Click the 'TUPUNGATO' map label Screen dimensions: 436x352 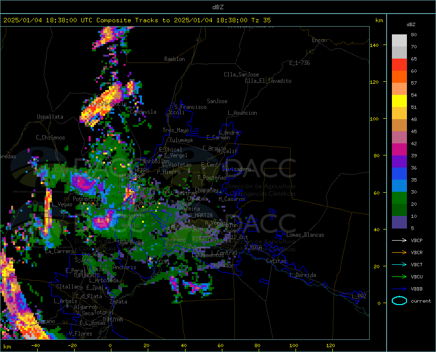tap(87, 275)
